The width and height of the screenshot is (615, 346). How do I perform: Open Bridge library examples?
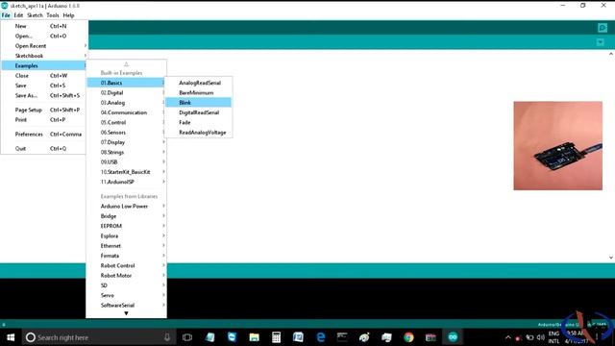126,216
